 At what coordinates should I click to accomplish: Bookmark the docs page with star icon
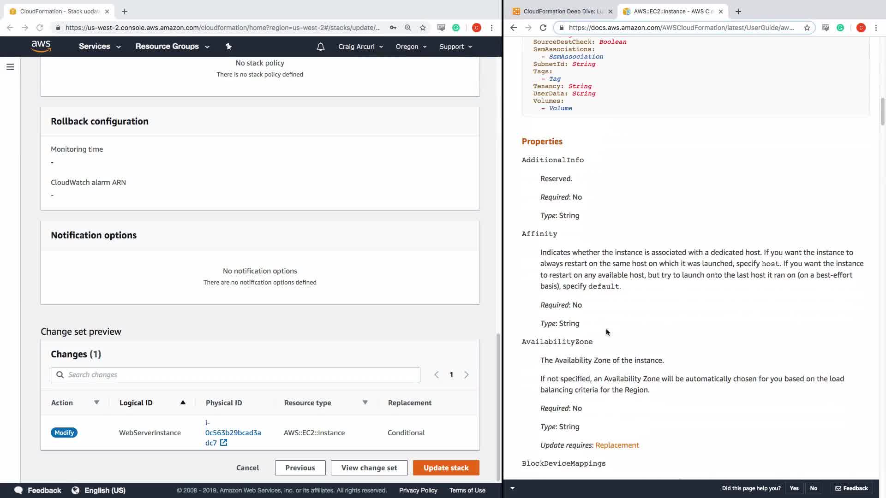pyautogui.click(x=807, y=28)
